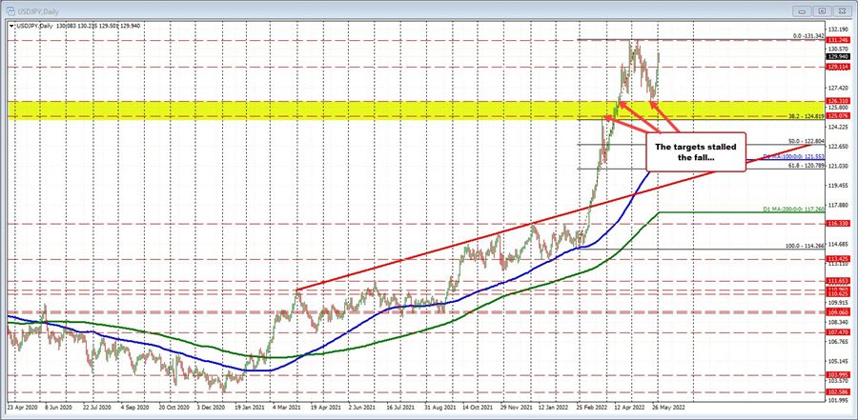Click the 19 Apr 2021 date label
The width and height of the screenshot is (858, 420).
click(324, 408)
